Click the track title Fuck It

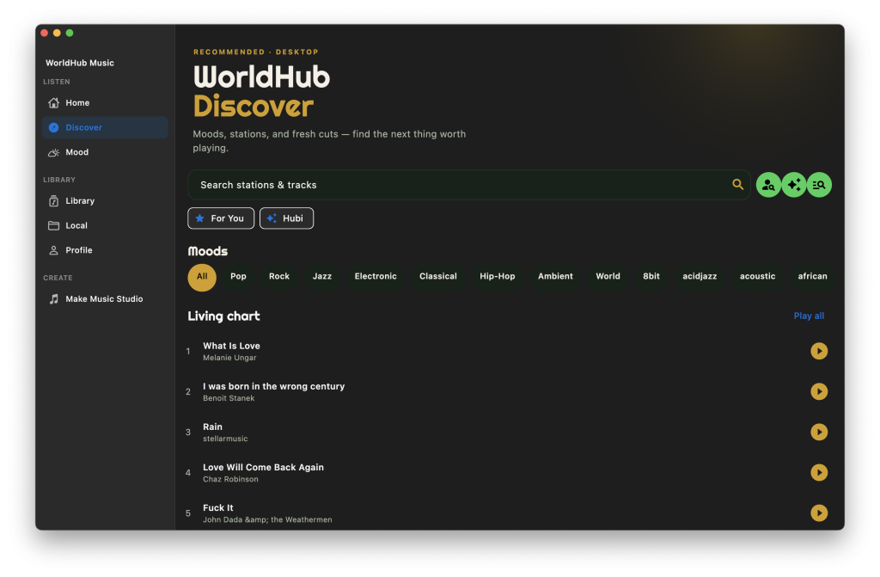click(217, 508)
